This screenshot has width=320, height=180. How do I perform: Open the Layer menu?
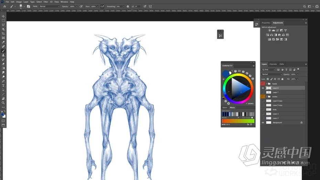26,2
